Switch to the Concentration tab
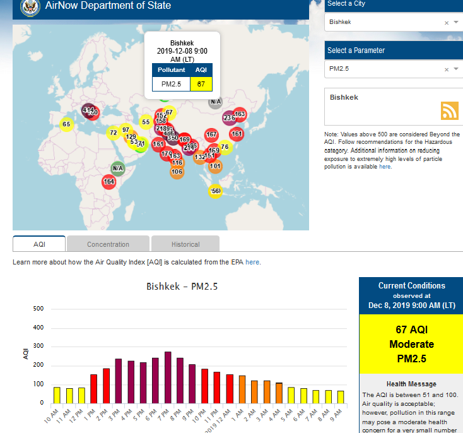This screenshot has width=463, height=433. tap(108, 244)
